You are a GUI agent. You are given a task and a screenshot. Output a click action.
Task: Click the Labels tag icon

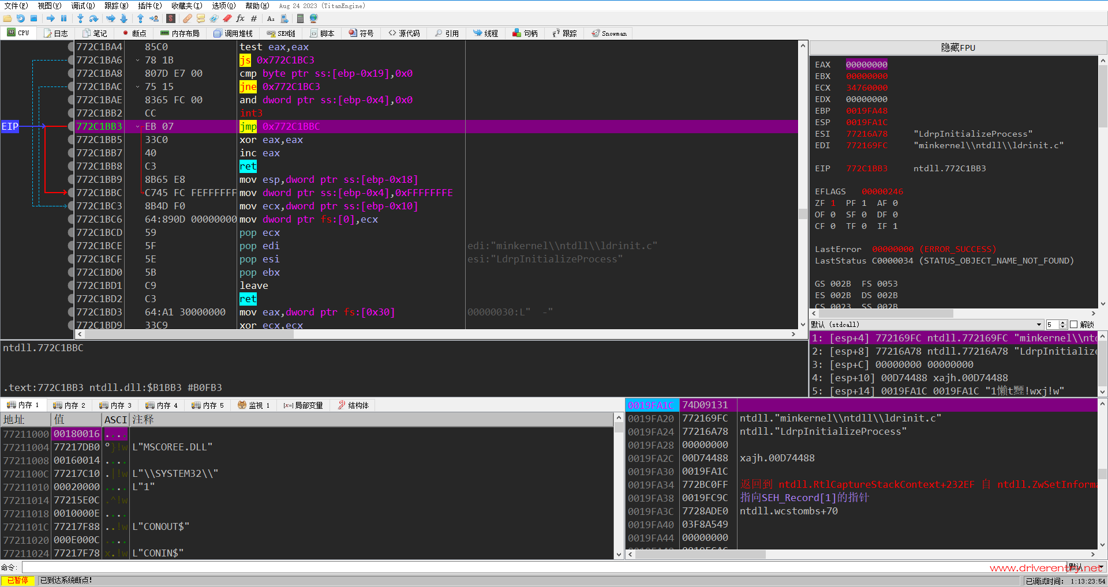point(214,18)
